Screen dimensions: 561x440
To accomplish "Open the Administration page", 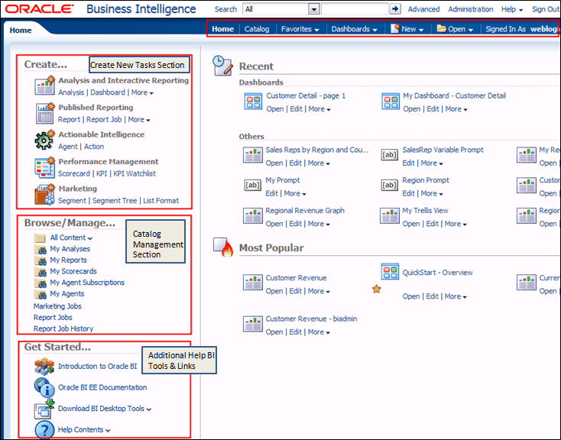I will 471,9.
